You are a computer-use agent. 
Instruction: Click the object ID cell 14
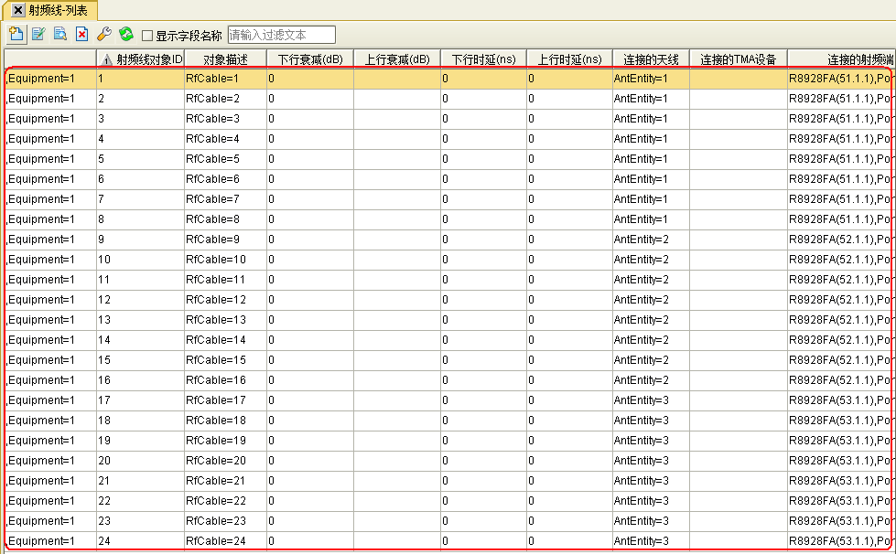(x=141, y=340)
